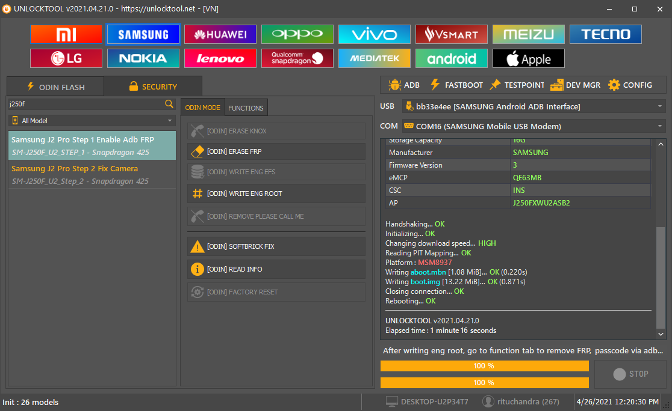The width and height of the screenshot is (672, 411).
Task: Open the CONFIG settings
Action: [x=630, y=85]
